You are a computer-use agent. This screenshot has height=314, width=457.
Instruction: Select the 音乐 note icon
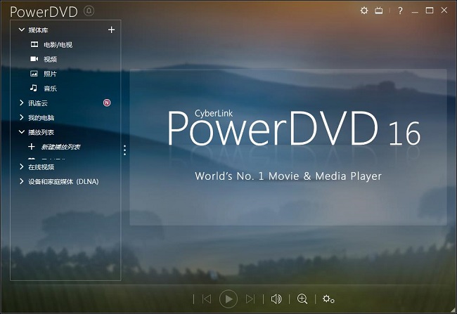34,88
